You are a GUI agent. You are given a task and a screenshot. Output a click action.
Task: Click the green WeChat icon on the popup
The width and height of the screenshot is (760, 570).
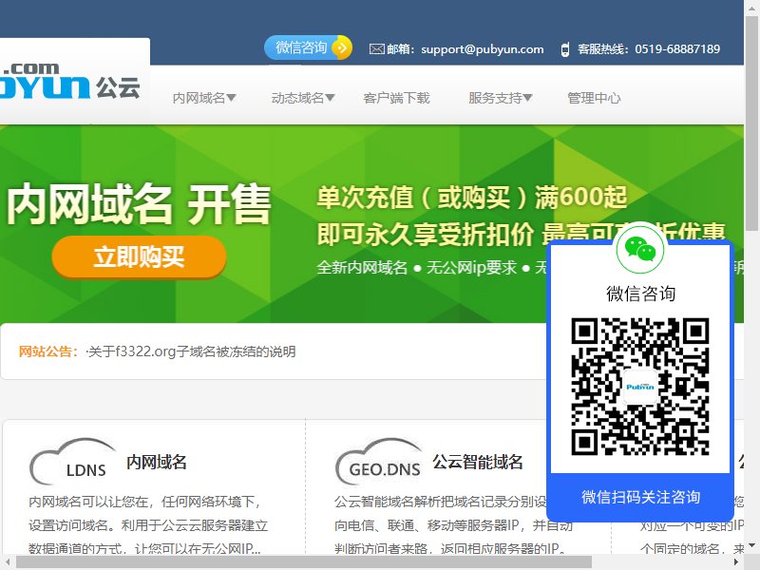click(x=640, y=249)
